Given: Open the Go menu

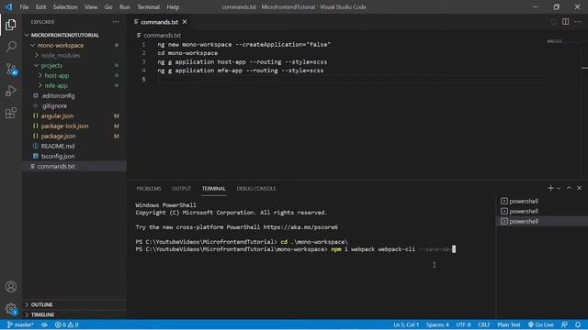Looking at the screenshot, I should click(x=108, y=6).
